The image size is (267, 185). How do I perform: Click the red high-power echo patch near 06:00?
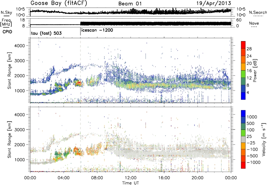pyautogui.click(x=79, y=83)
